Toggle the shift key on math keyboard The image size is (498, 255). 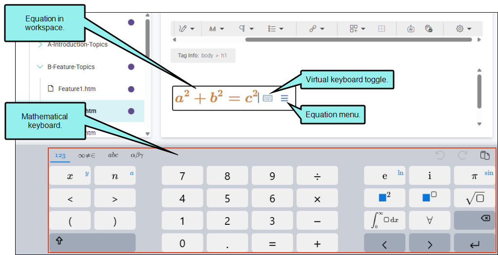click(x=92, y=243)
